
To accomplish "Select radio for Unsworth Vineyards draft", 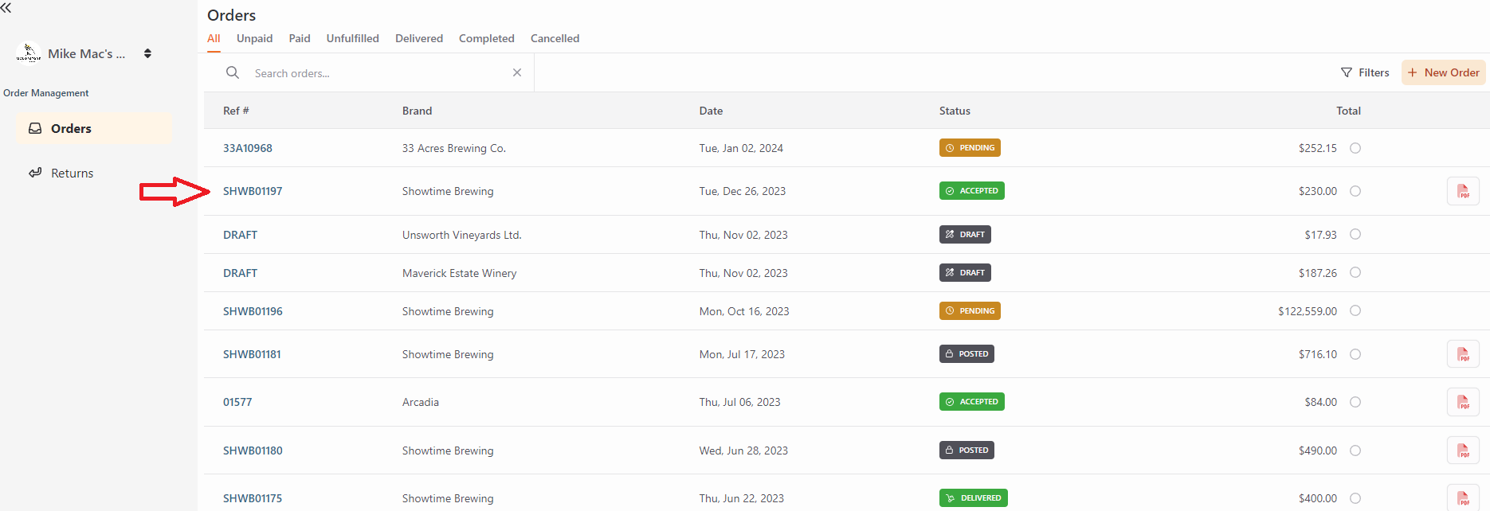I will tap(1355, 234).
